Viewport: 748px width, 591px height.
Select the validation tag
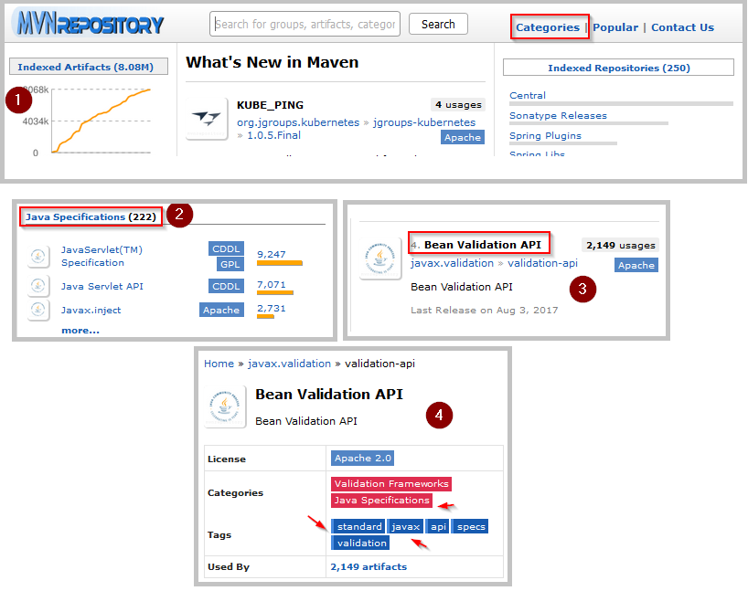click(x=360, y=543)
